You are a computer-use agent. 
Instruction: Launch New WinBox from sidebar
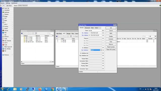(x=7, y=49)
